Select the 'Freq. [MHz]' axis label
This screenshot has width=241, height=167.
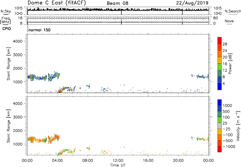[x=5, y=20]
